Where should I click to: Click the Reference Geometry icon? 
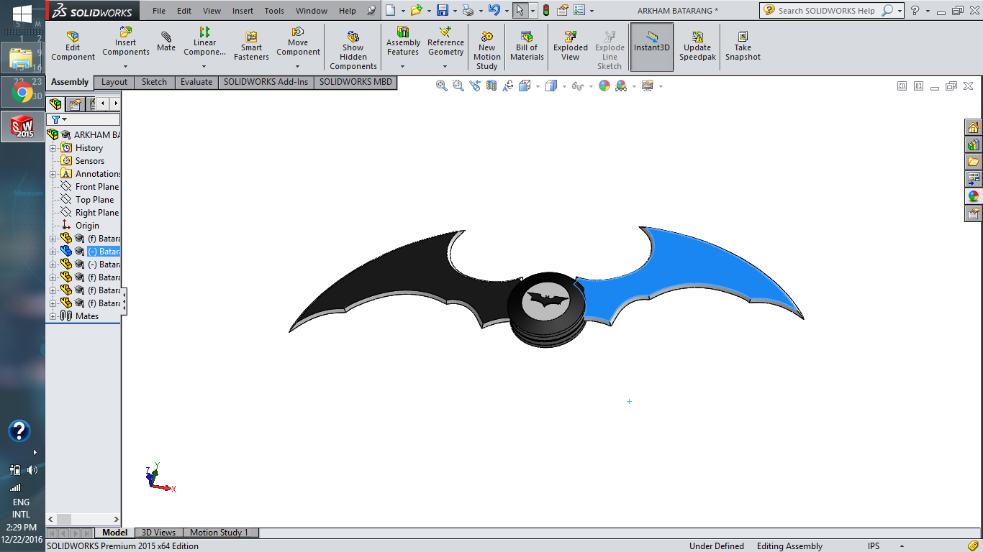click(445, 32)
